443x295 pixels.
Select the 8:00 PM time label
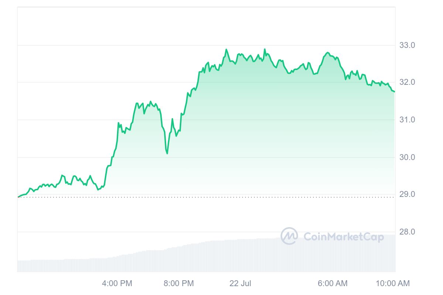pos(179,284)
